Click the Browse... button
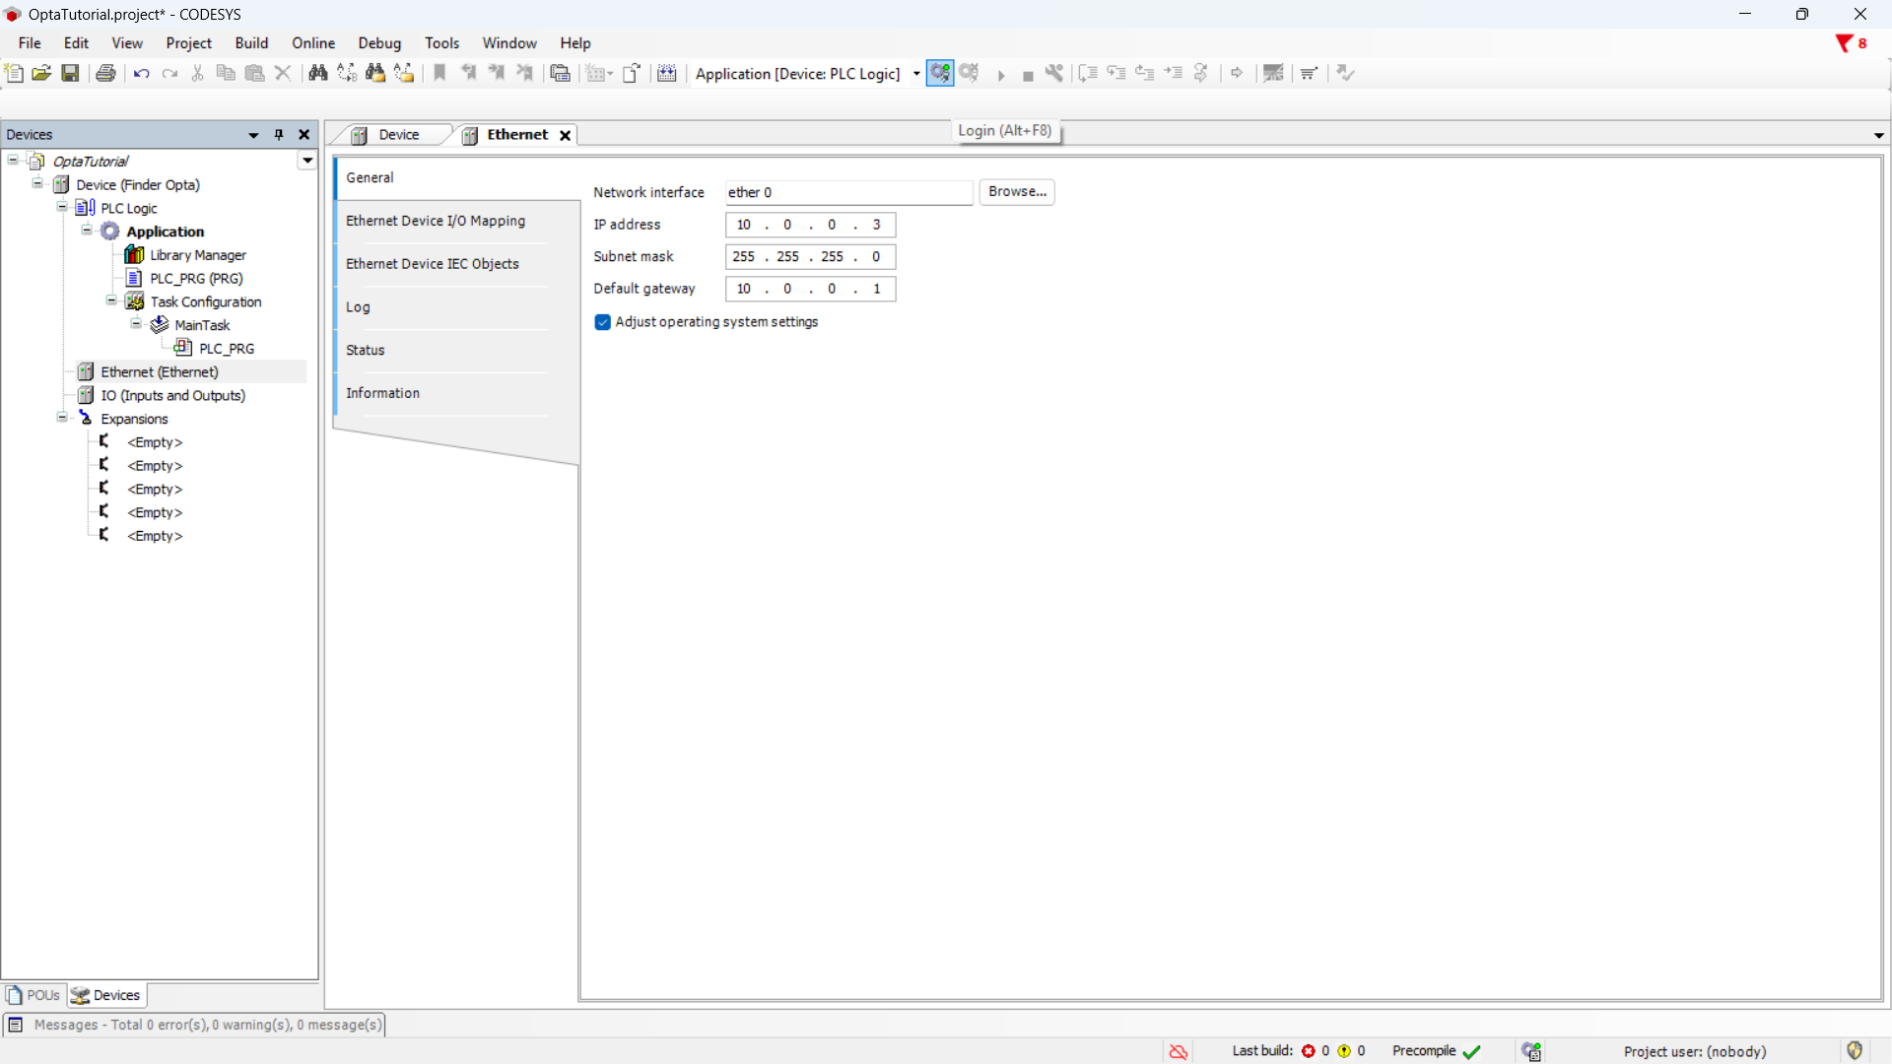 point(1016,191)
